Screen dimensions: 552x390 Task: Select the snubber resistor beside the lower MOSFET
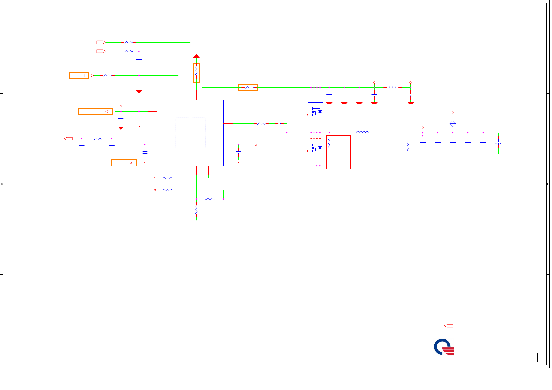pyautogui.click(x=329, y=144)
